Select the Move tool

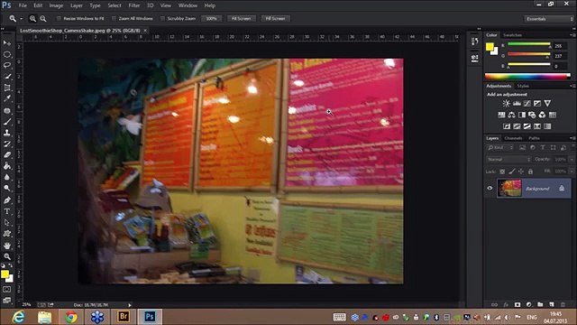pyautogui.click(x=7, y=43)
